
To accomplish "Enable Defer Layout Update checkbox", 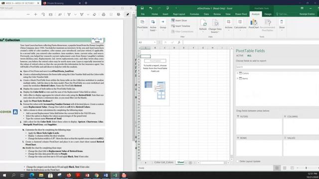I will tap(237, 161).
